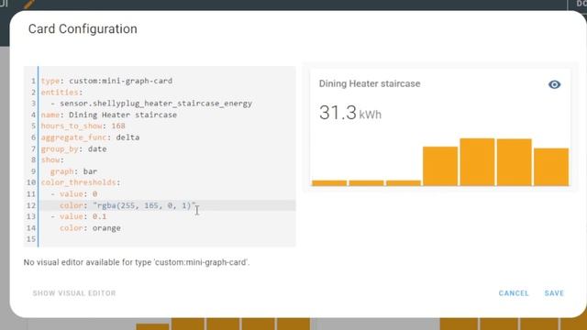587x330 pixels.
Task: Click the tallest orange bar in preview graph
Action: point(477,162)
